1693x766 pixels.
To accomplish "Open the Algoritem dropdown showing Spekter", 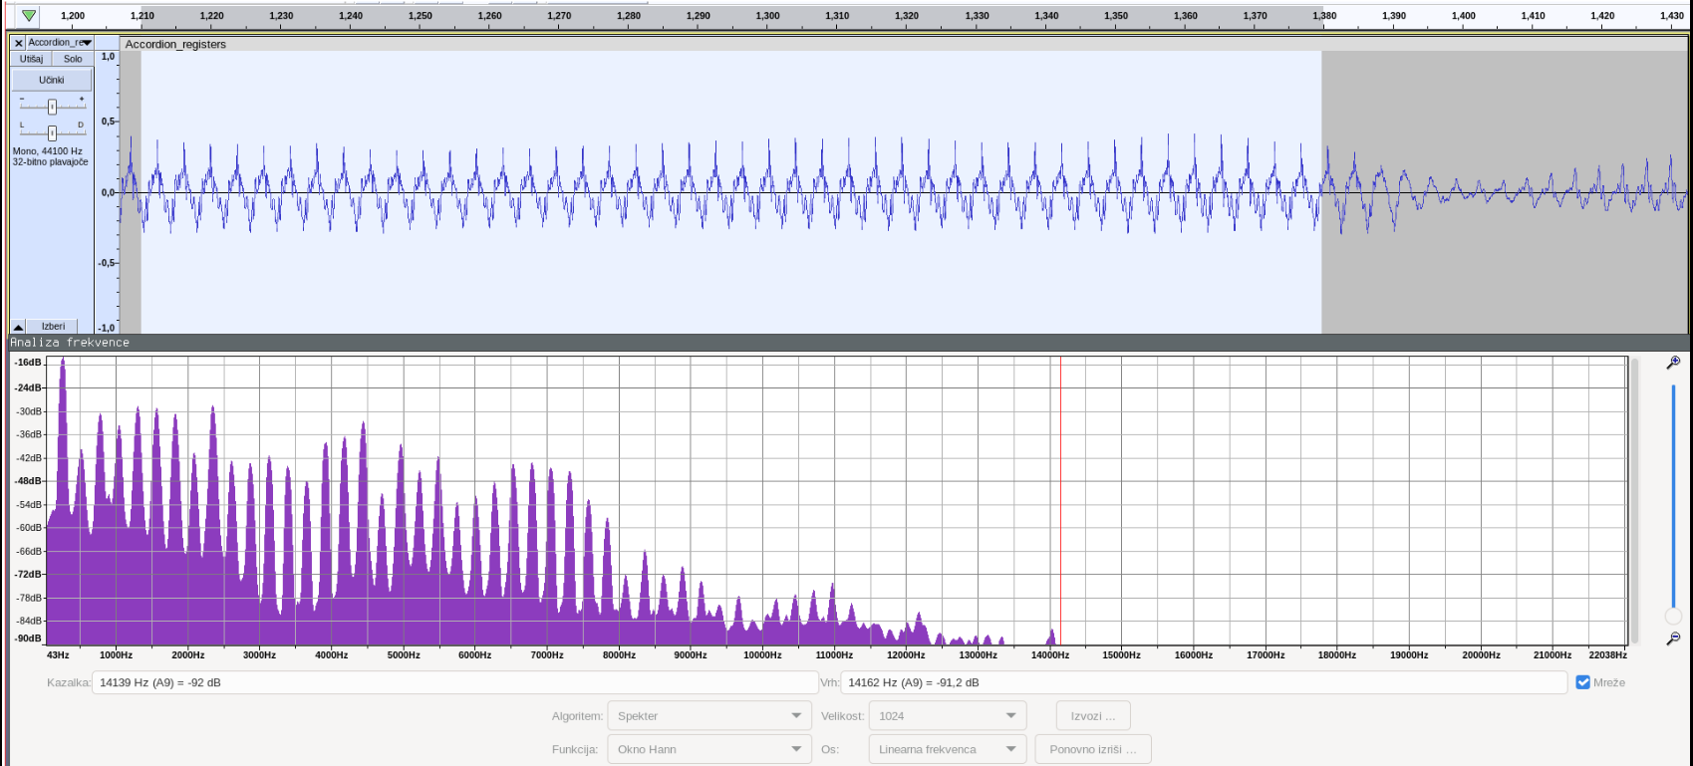I will (708, 716).
